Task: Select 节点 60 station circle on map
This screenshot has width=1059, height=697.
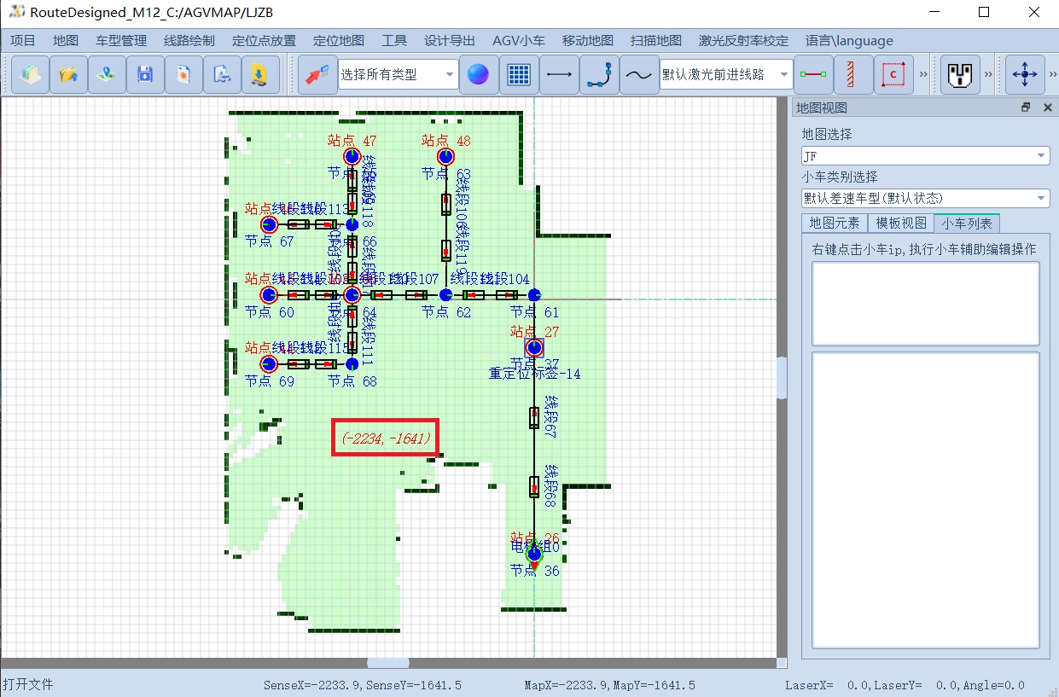Action: pyautogui.click(x=270, y=294)
